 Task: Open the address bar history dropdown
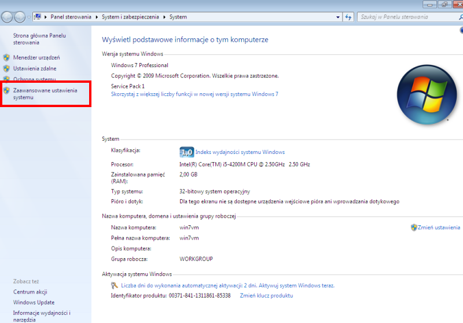tap(338, 17)
